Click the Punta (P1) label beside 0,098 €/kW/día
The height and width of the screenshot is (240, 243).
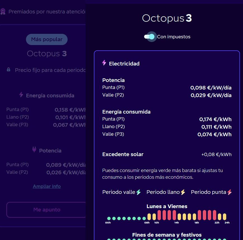click(x=113, y=87)
